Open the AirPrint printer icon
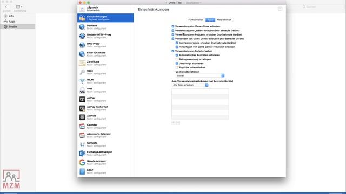 click(x=82, y=117)
